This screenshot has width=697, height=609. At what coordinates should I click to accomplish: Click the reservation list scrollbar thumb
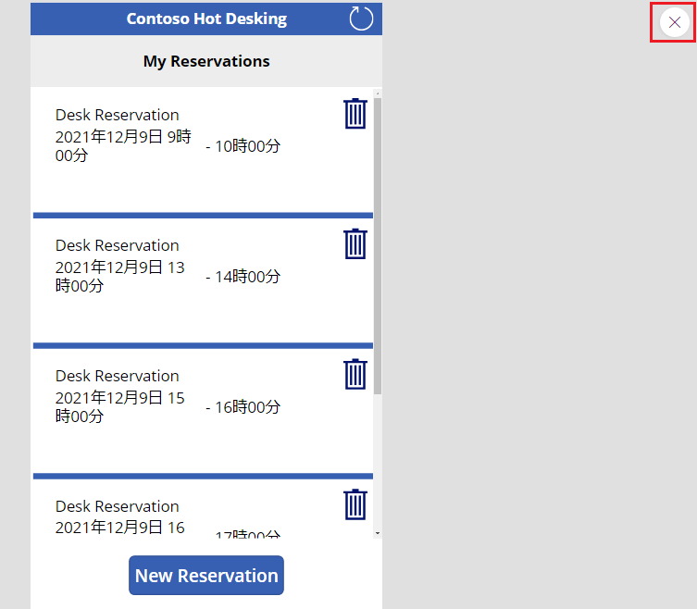(x=377, y=241)
